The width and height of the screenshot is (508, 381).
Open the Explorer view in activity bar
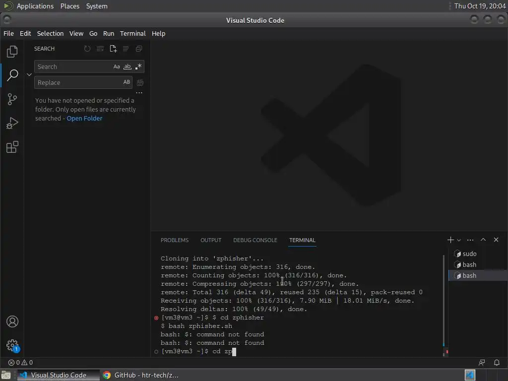point(12,52)
